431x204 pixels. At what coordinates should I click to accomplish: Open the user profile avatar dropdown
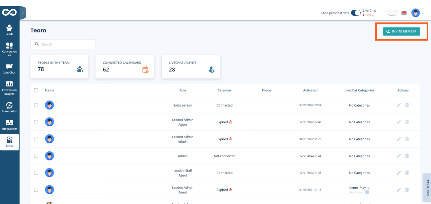pyautogui.click(x=417, y=13)
